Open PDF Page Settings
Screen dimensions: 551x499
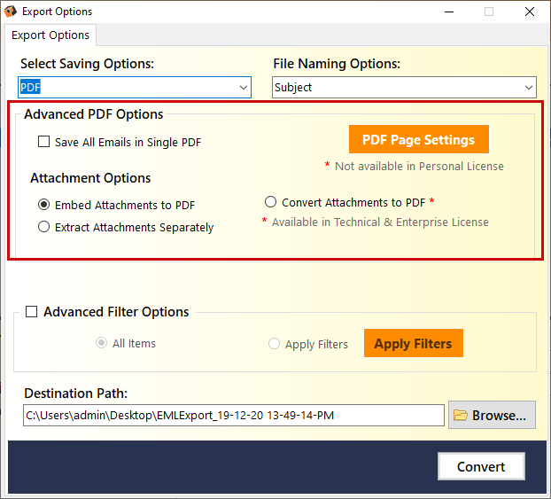[419, 139]
